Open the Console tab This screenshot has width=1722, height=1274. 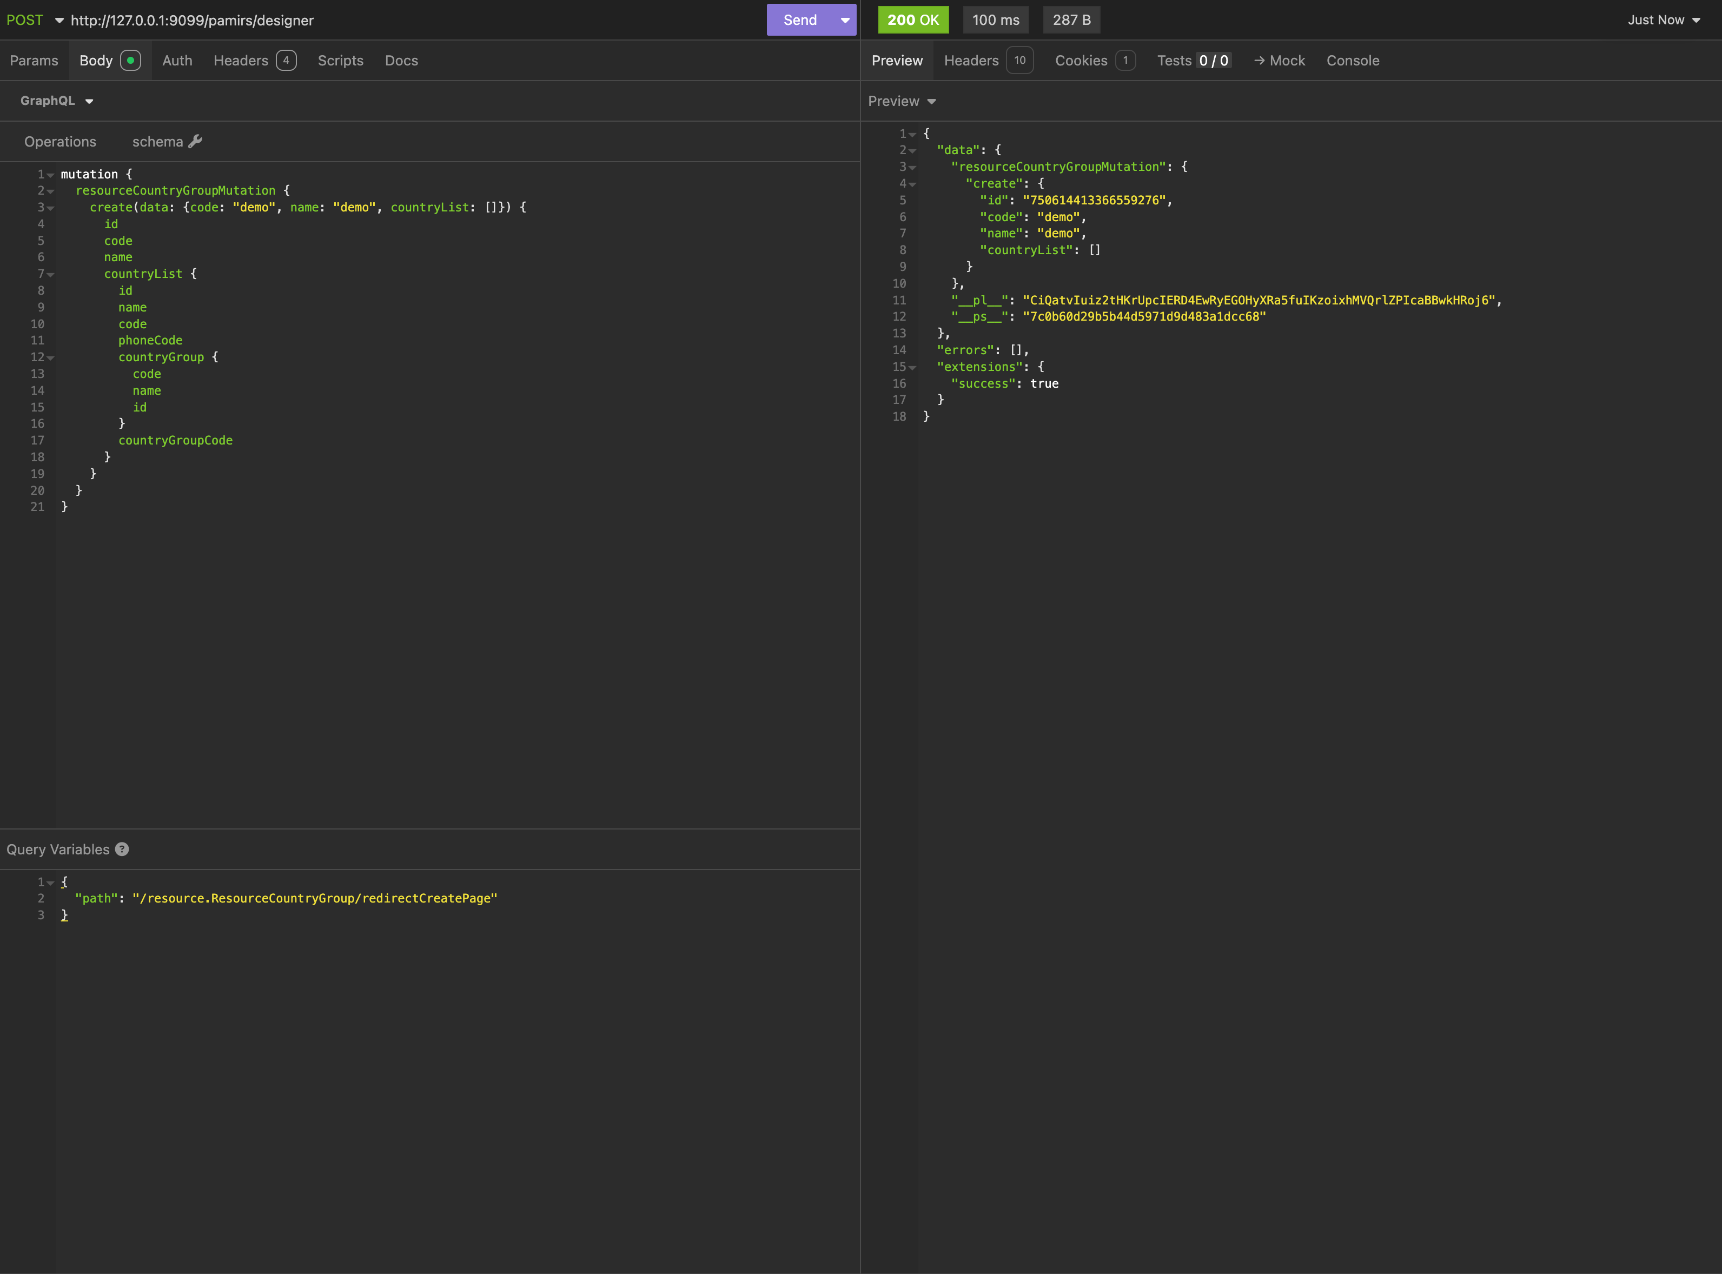tap(1352, 60)
